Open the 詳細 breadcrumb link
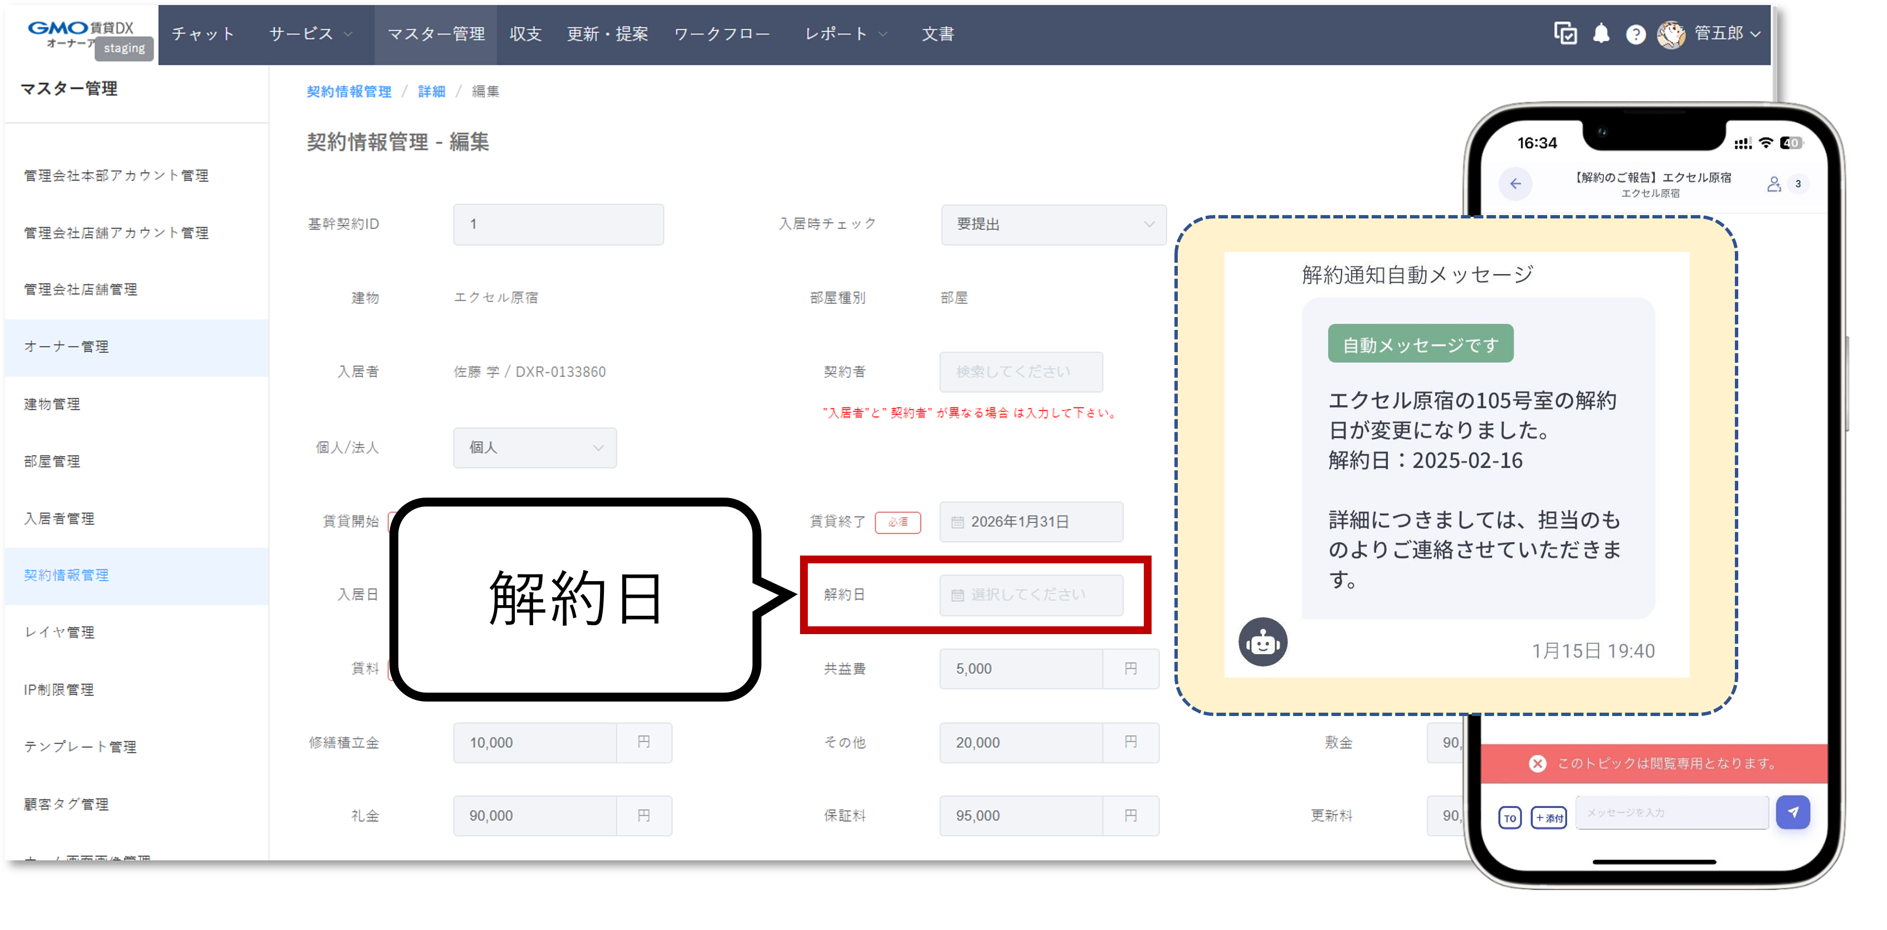Screen dimensions: 1887x930 pos(431,91)
